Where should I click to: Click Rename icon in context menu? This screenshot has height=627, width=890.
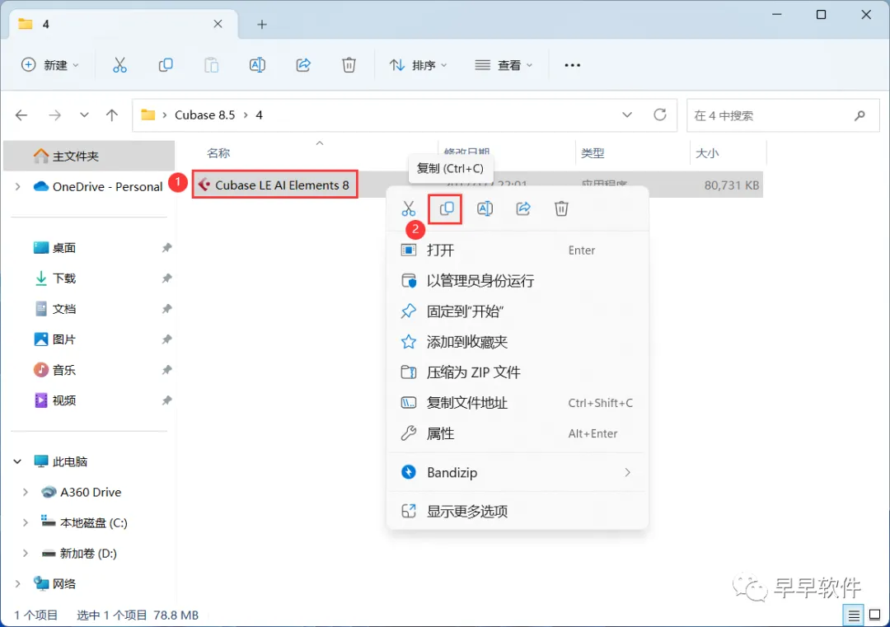485,208
